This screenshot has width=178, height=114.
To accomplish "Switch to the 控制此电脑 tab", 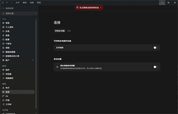I will tap(60, 31).
